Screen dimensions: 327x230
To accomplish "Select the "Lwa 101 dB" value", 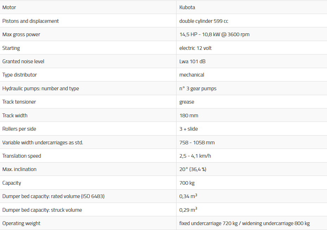I will (x=192, y=61).
